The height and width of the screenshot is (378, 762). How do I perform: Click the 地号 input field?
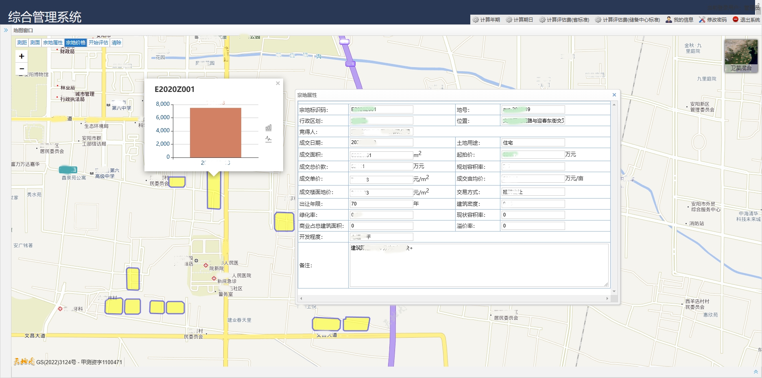[533, 109]
